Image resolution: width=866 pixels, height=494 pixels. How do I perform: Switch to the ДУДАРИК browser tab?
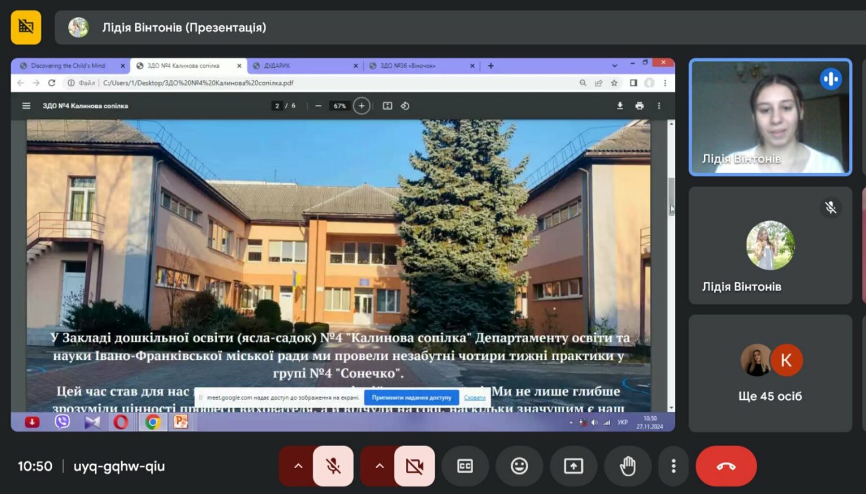click(304, 65)
